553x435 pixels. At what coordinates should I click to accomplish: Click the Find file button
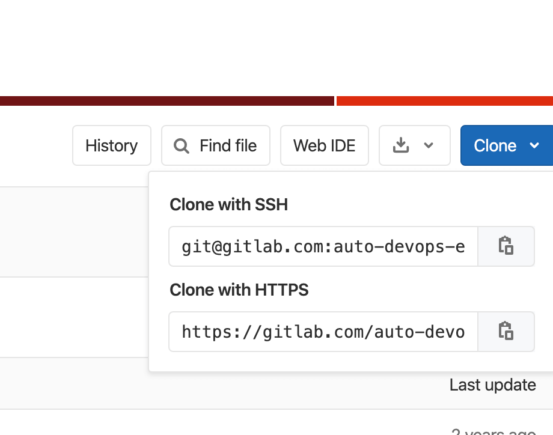point(215,145)
